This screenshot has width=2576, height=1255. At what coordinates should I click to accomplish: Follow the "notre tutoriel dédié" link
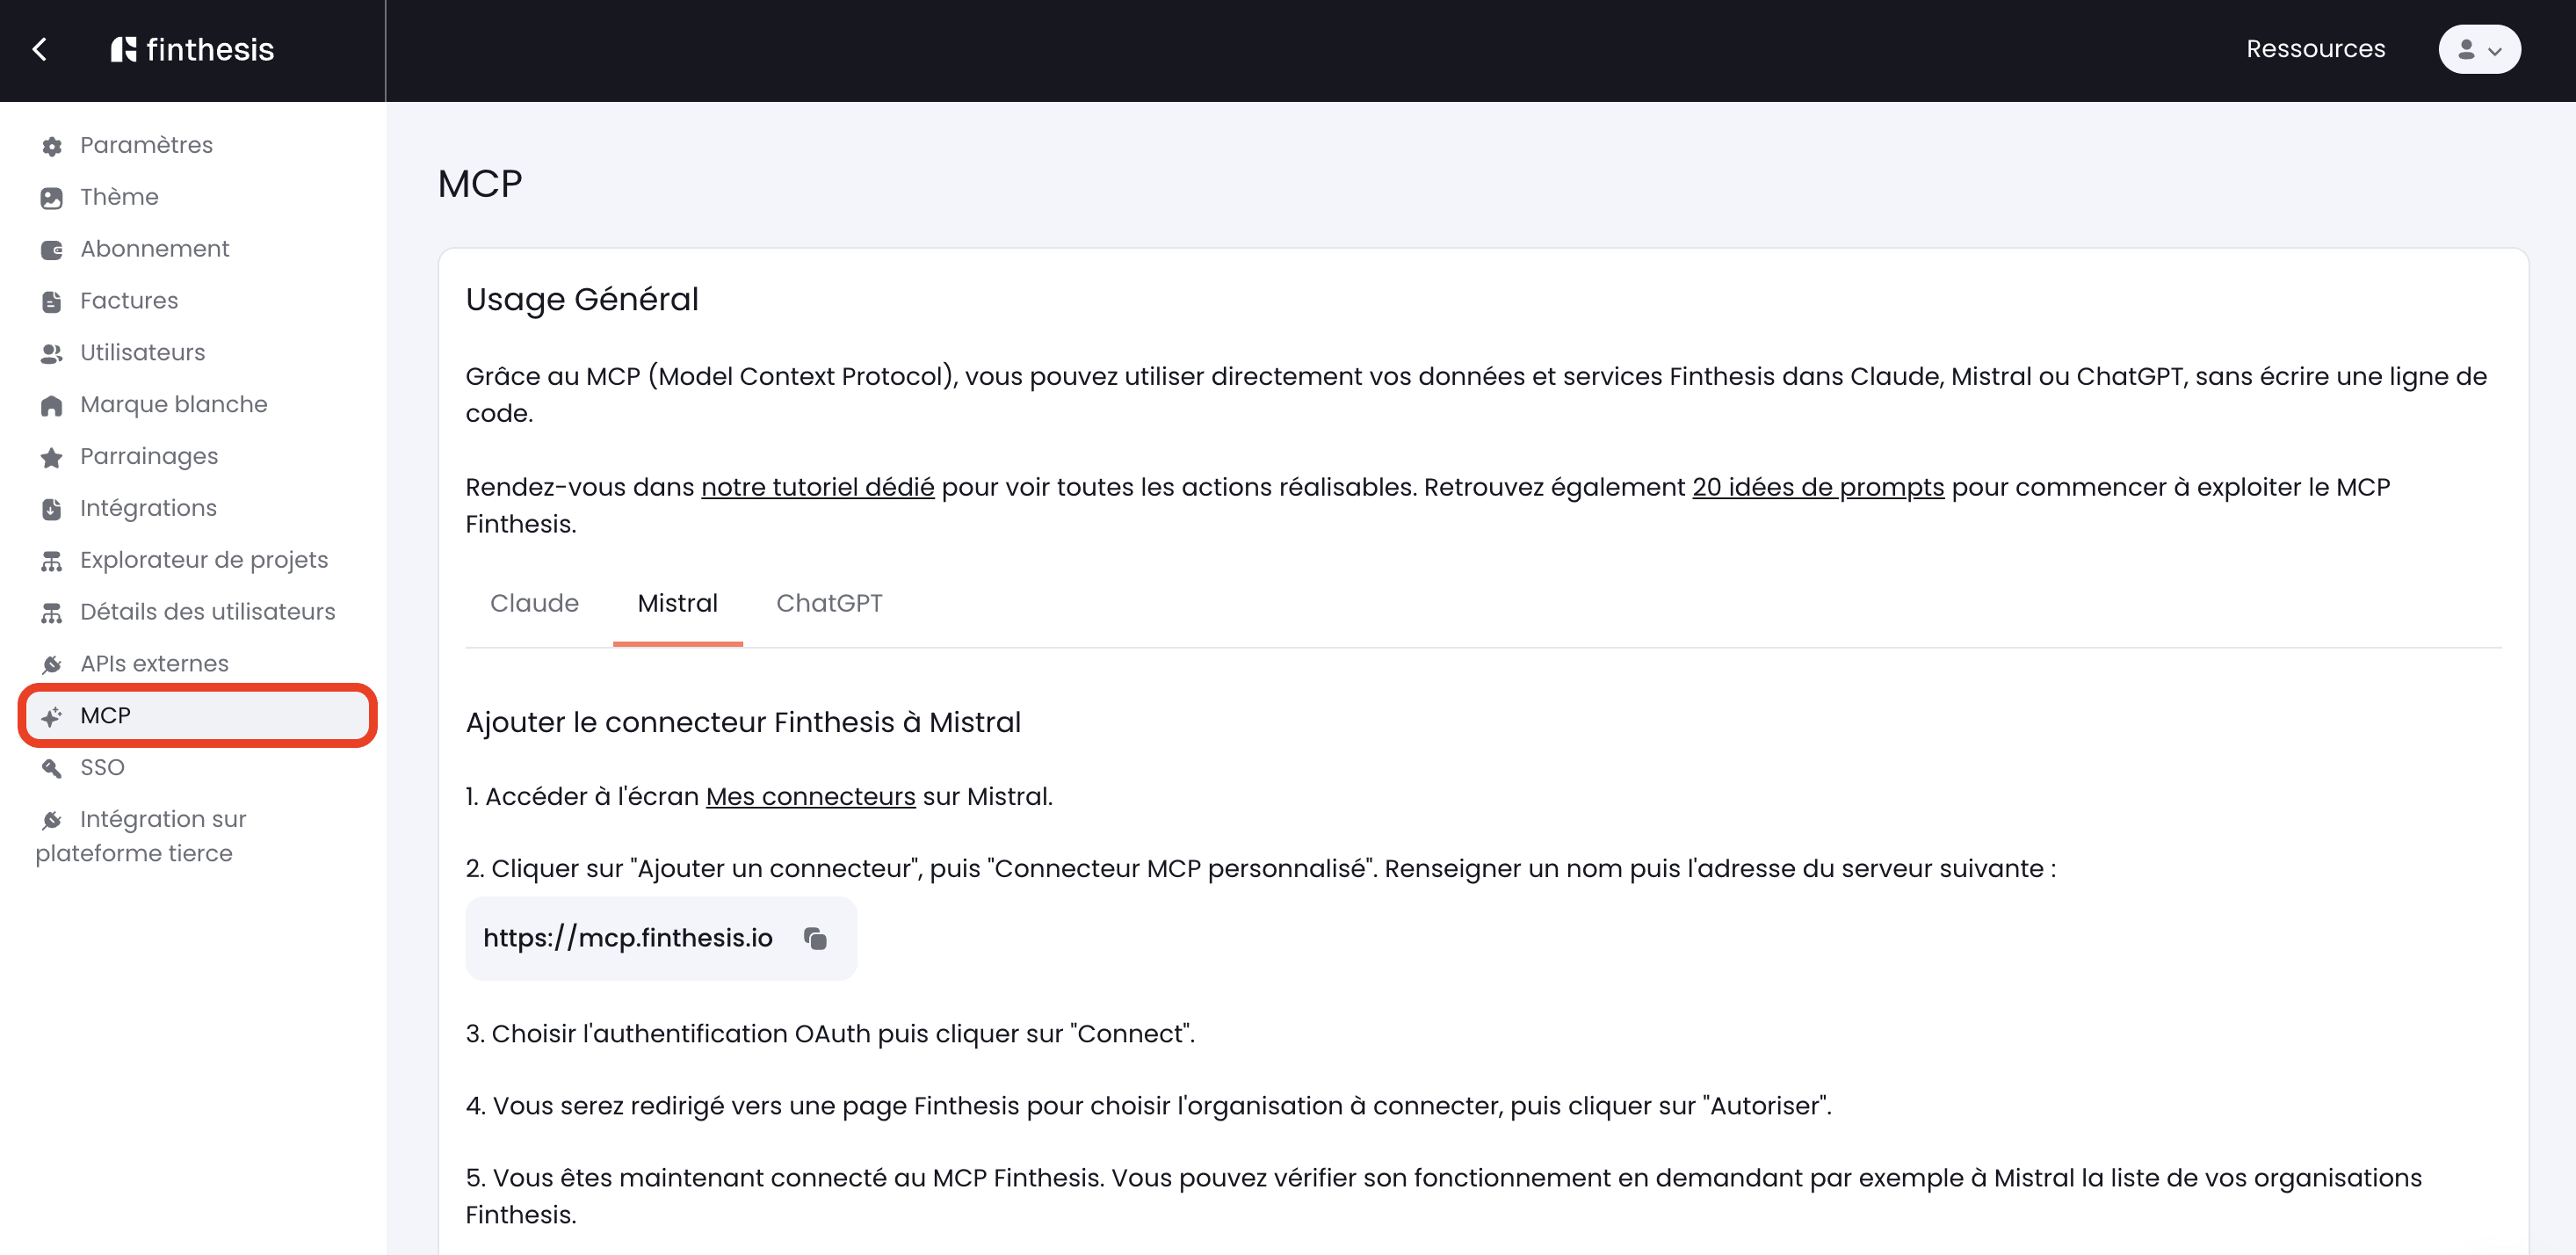(817, 488)
